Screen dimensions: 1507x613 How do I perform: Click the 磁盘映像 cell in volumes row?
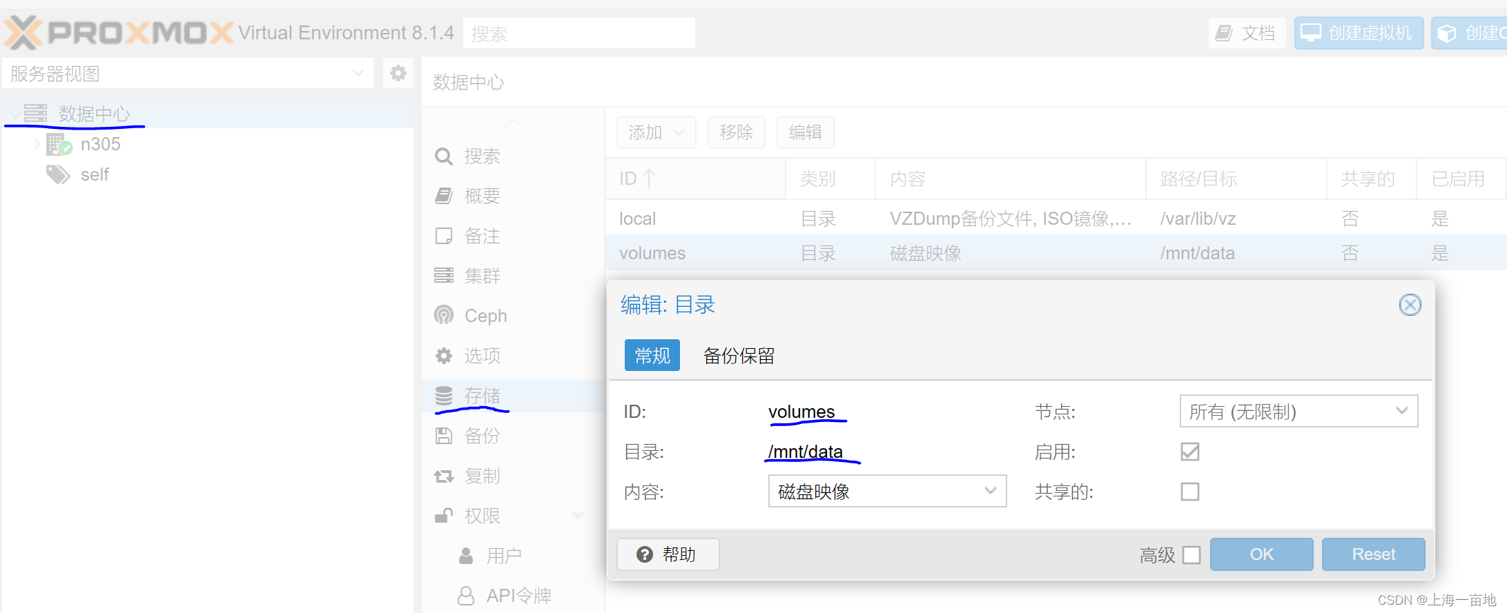pos(926,253)
